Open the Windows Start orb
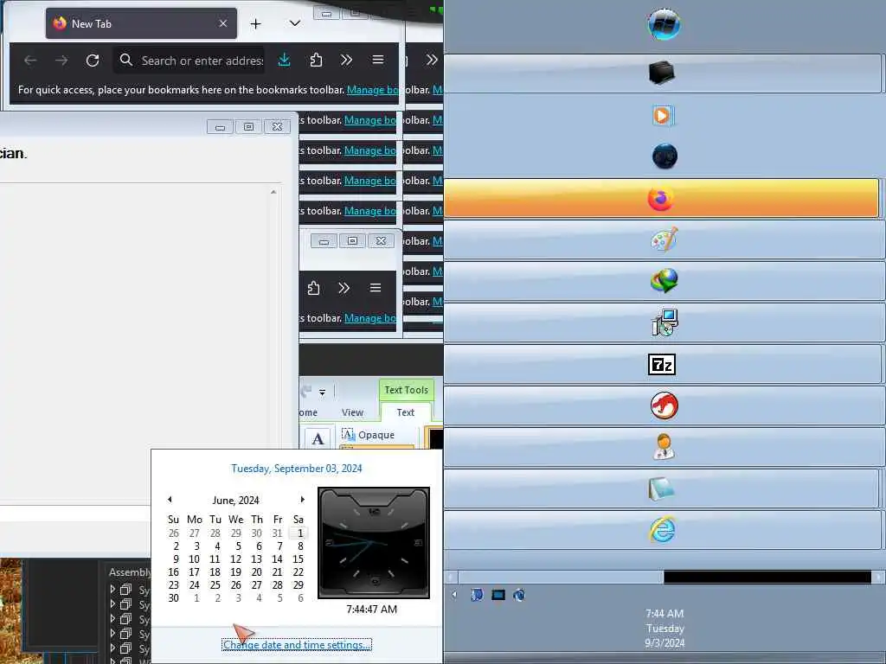The image size is (886, 664). [x=664, y=24]
